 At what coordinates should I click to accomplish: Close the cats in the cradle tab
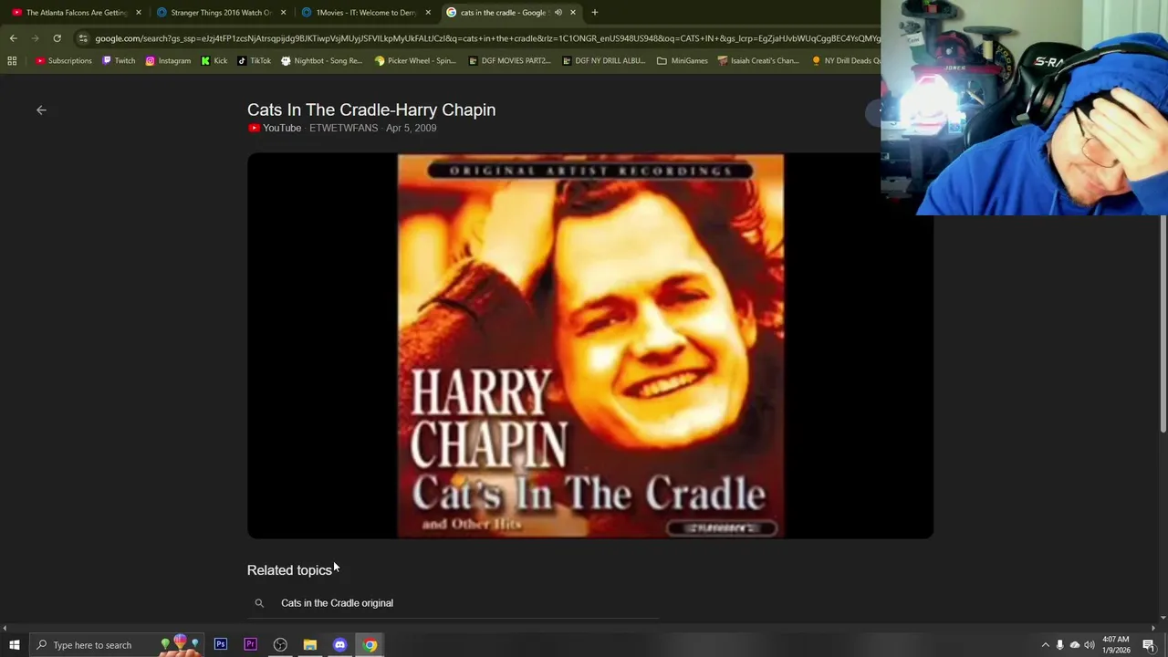tap(573, 13)
